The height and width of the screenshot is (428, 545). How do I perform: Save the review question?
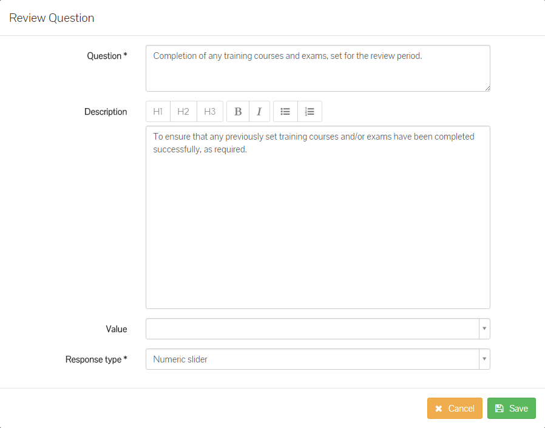(511, 409)
